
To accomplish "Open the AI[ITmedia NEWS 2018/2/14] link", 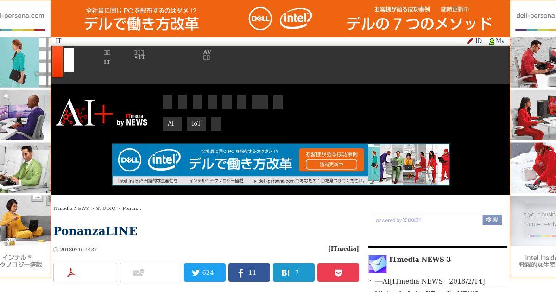I will pyautogui.click(x=430, y=281).
